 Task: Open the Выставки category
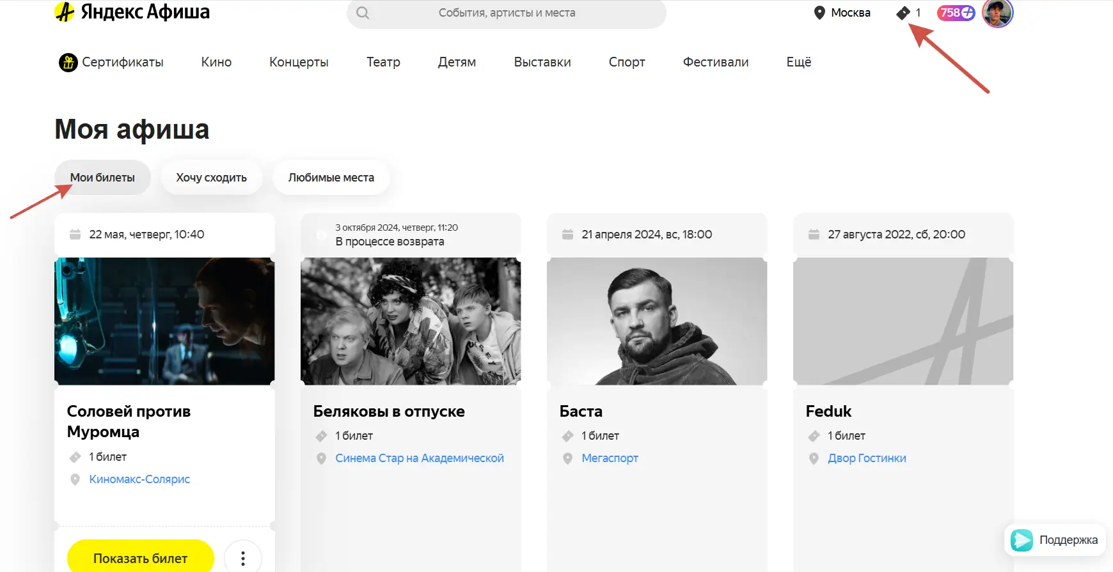542,62
